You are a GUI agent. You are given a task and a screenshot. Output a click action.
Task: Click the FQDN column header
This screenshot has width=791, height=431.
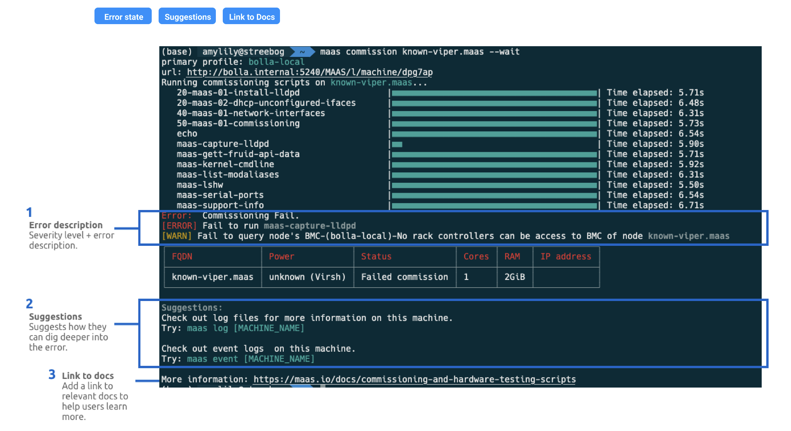point(182,257)
